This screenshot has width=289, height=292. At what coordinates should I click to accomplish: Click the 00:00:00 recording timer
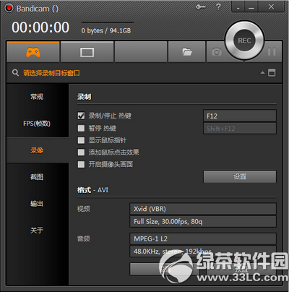(40, 27)
